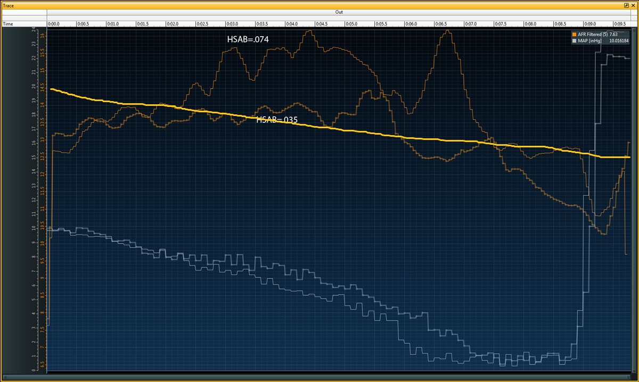Click the grey MAP [inHg] legend swatch
The width and height of the screenshot is (639, 382).
pos(574,40)
